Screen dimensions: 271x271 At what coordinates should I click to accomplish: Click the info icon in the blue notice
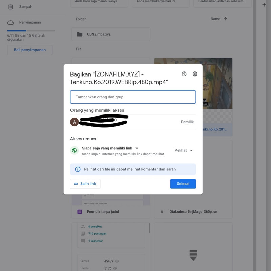pyautogui.click(x=78, y=169)
